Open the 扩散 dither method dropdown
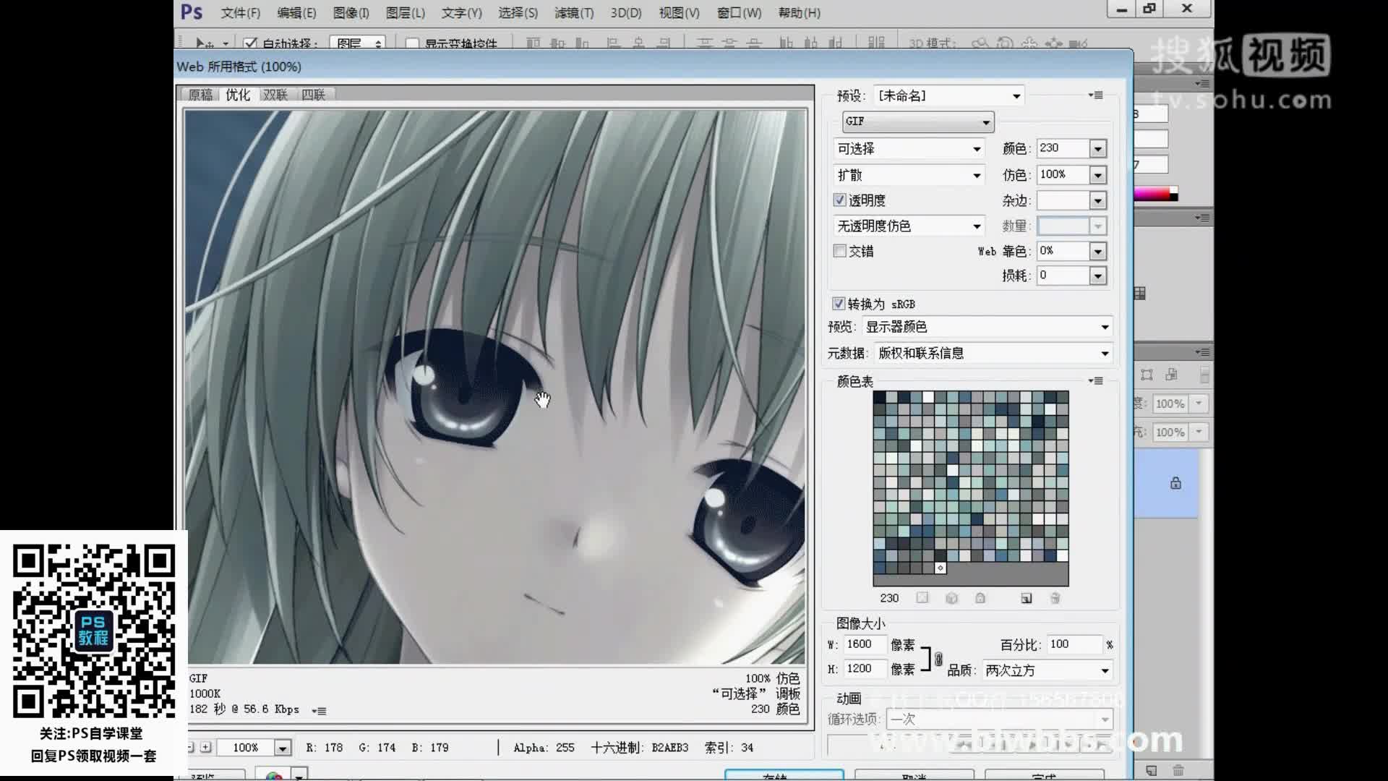This screenshot has height=781, width=1388. point(909,175)
